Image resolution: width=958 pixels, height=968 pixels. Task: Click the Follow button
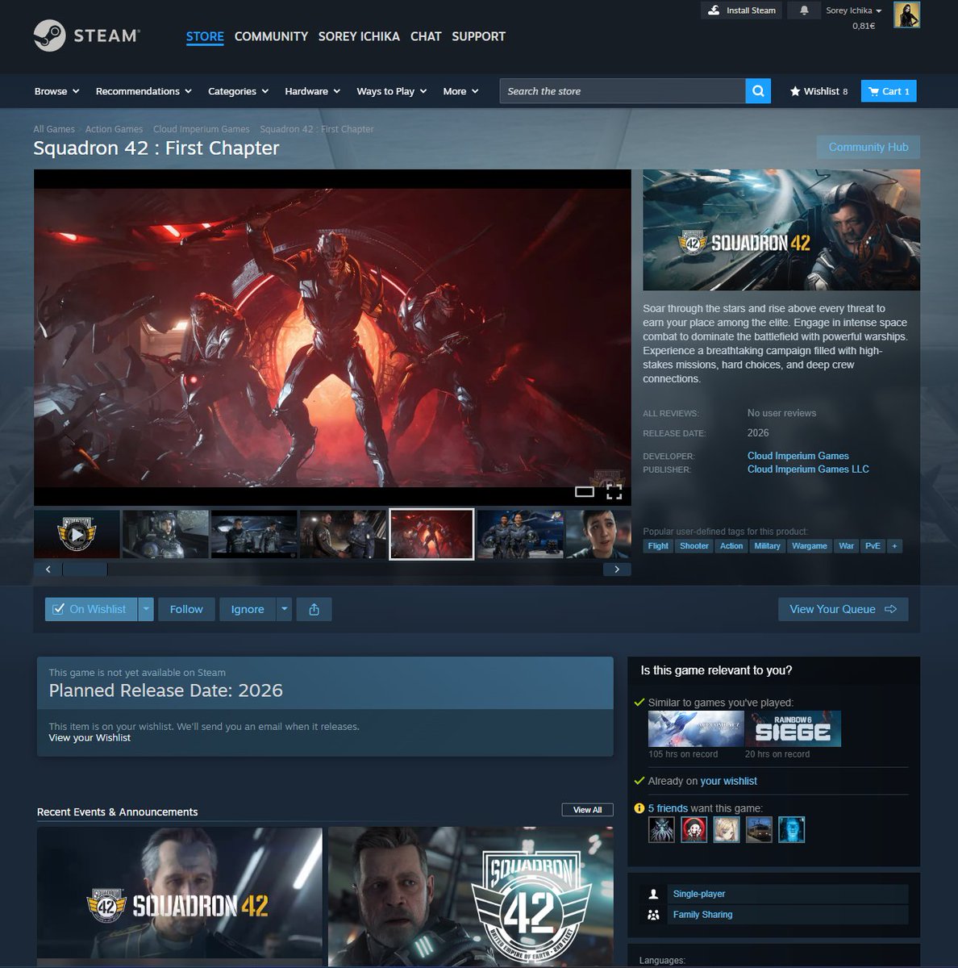click(186, 609)
